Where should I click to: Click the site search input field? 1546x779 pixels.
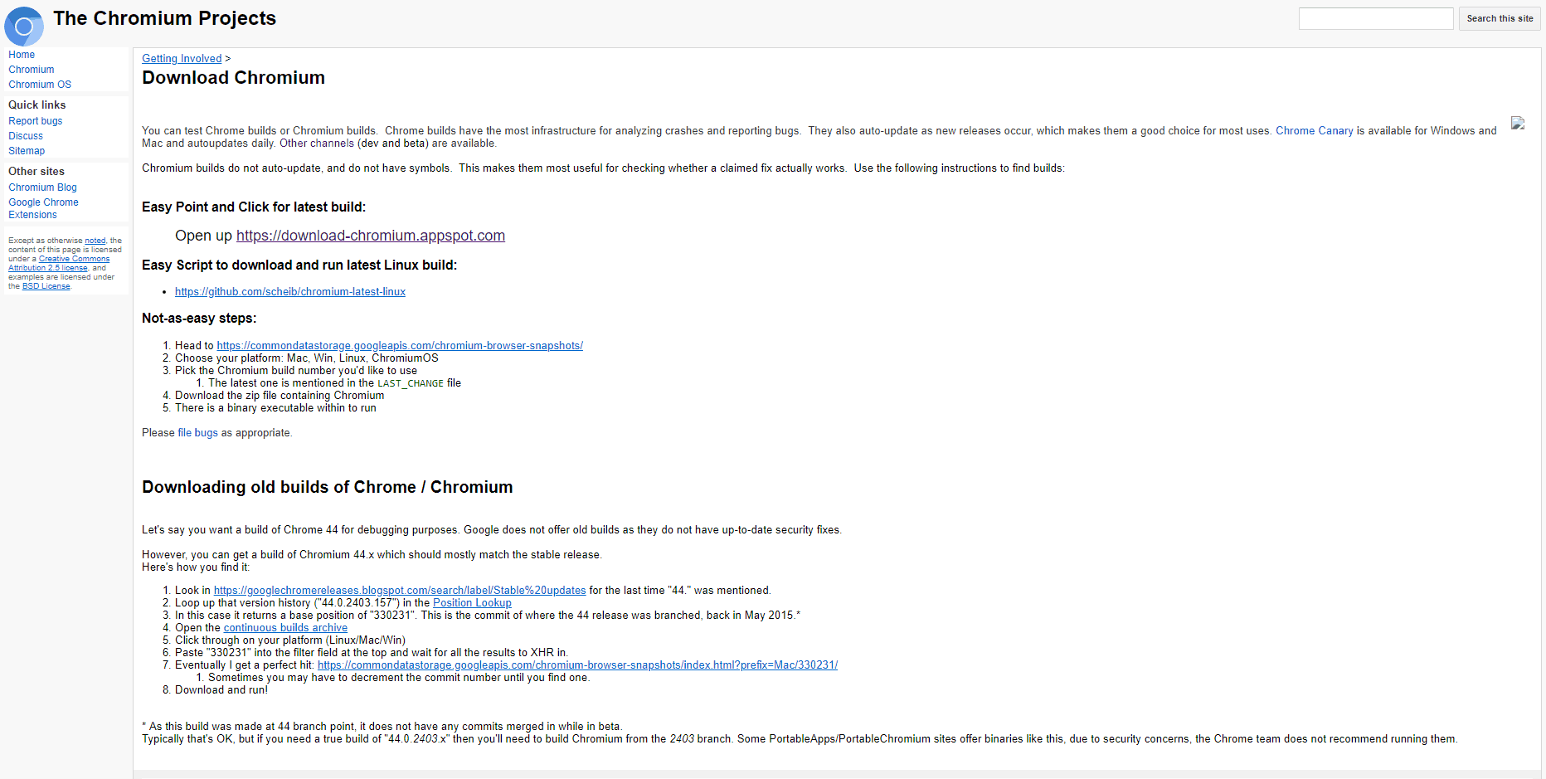pos(1376,18)
